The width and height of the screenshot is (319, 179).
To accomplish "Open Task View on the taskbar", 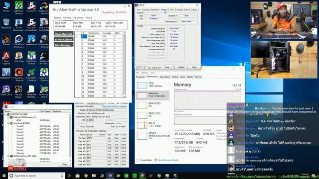I will 69,176.
